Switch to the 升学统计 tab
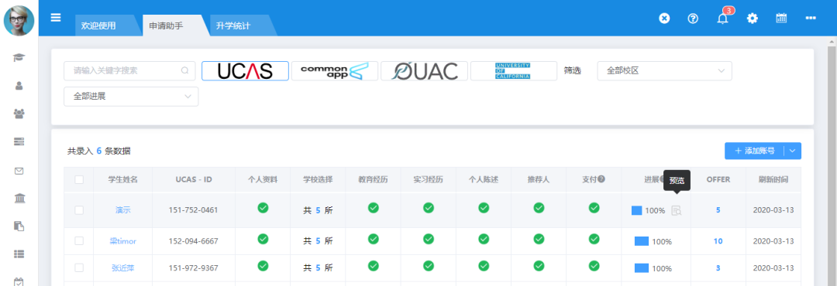837x286 pixels. click(x=232, y=26)
